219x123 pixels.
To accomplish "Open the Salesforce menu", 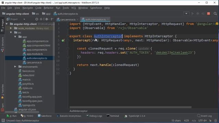I will pyautogui.click(x=96, y=8).
